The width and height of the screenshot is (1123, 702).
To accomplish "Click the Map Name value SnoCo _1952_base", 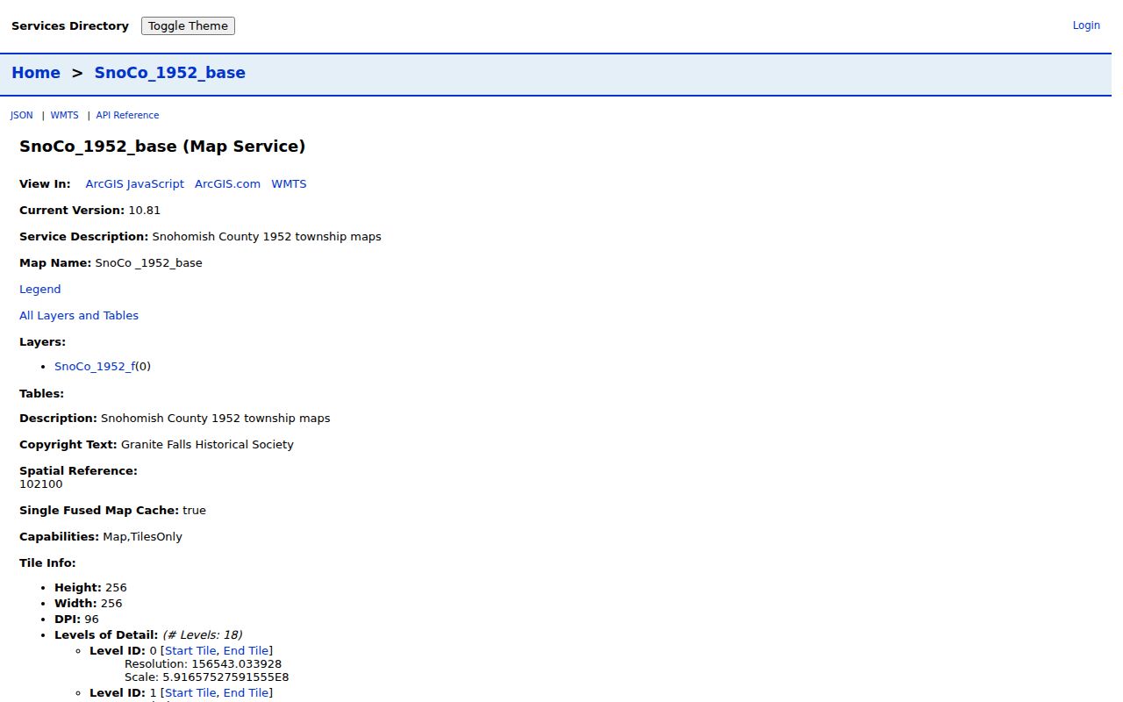I will [x=149, y=263].
